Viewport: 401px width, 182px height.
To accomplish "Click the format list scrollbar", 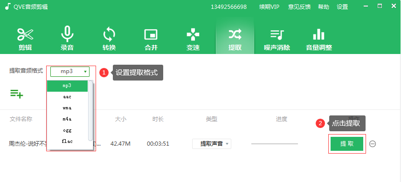I will pyautogui.click(x=90, y=110).
